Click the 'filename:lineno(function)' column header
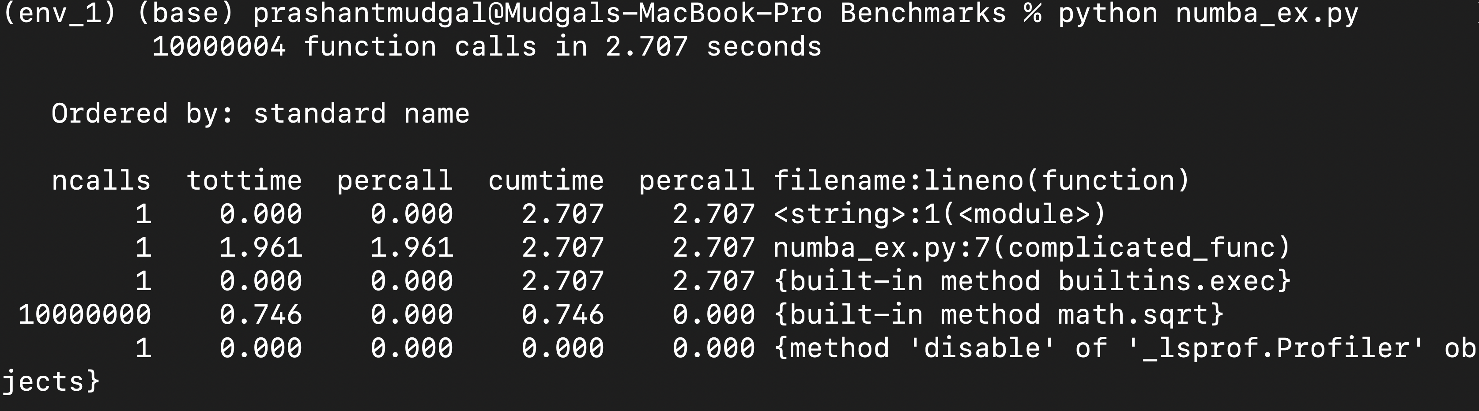Screen dimensions: 1479x411 981,181
